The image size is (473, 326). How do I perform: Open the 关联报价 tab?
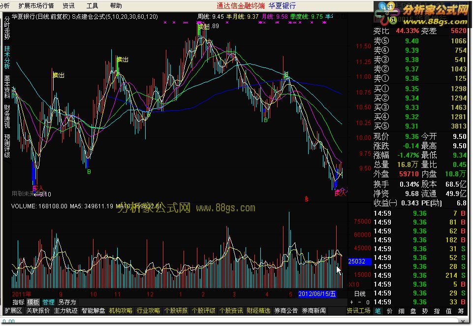coord(38,311)
